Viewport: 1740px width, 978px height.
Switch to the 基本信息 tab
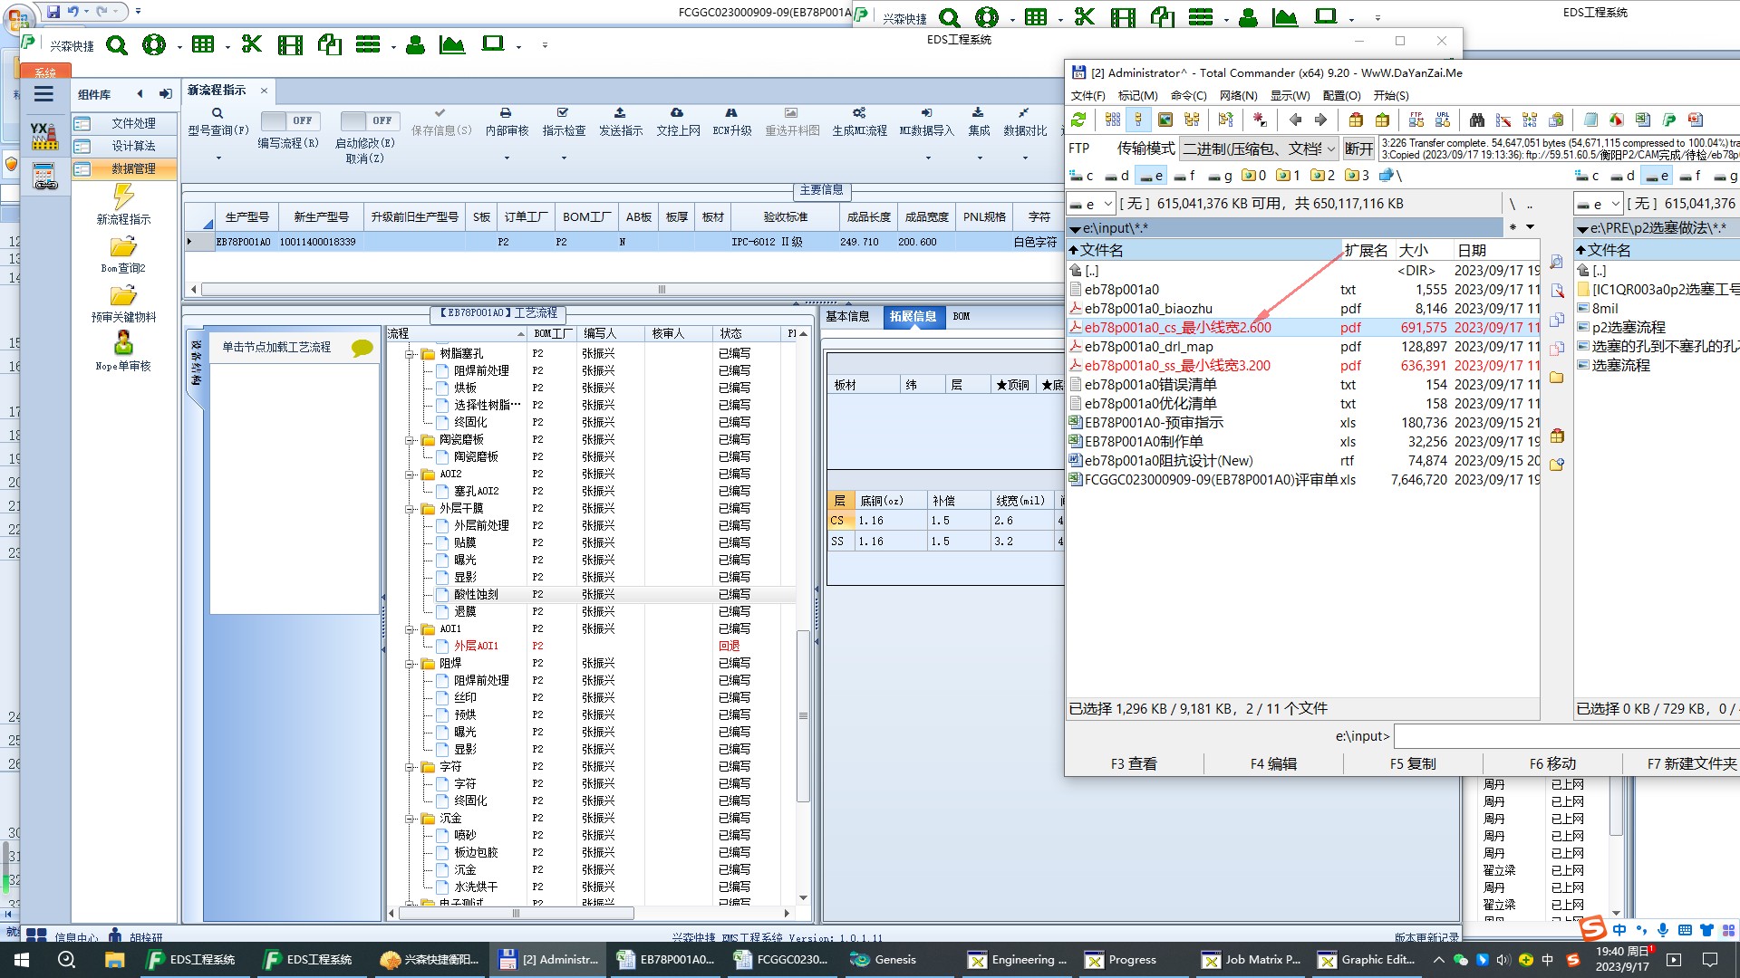pyautogui.click(x=846, y=316)
